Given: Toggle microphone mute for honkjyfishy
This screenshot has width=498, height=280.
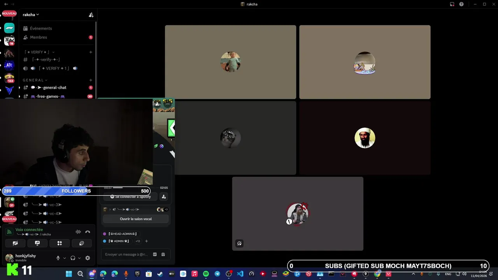Looking at the screenshot, I should pyautogui.click(x=58, y=258).
